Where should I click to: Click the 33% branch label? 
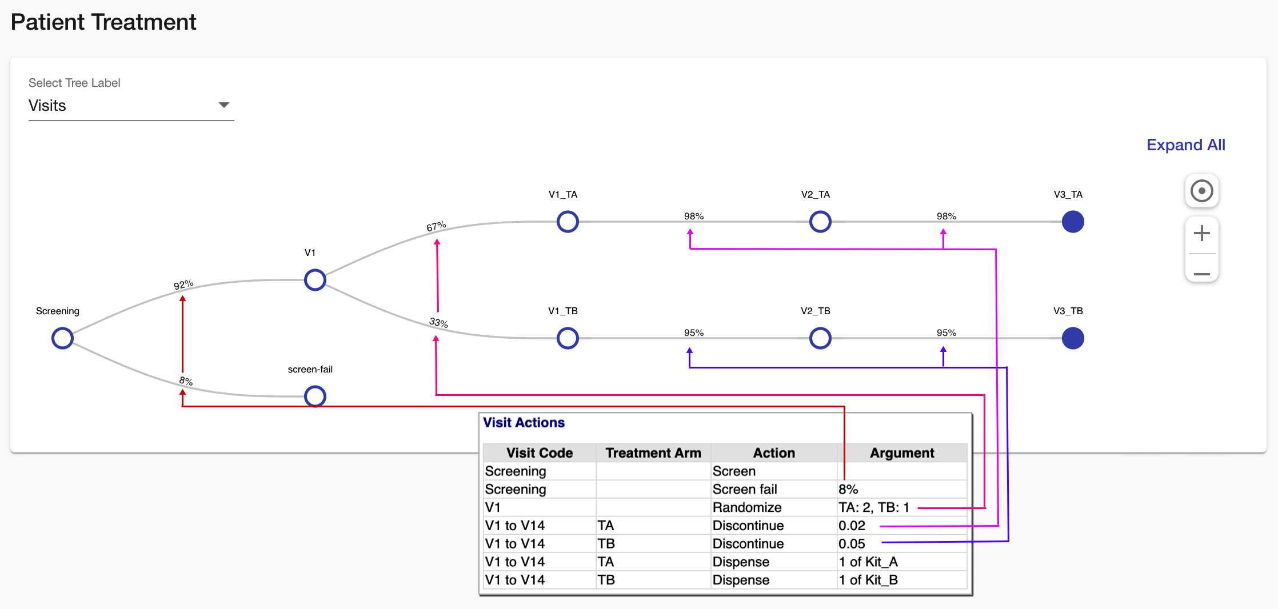point(438,323)
